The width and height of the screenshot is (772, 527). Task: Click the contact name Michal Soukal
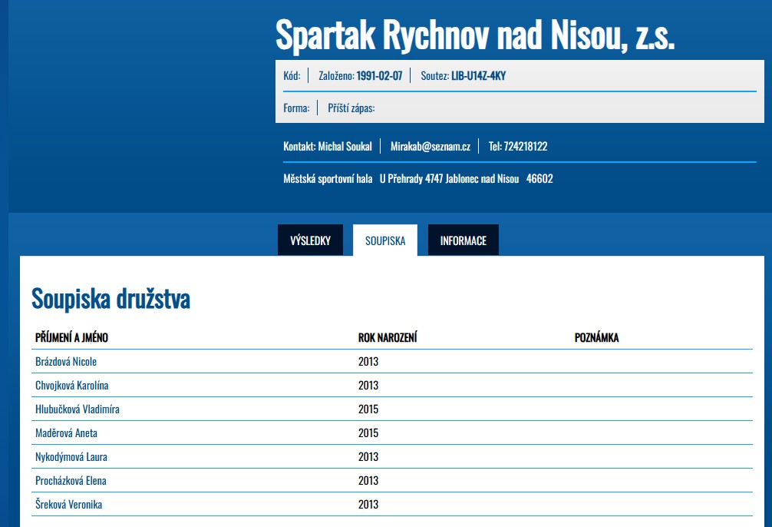[345, 147]
